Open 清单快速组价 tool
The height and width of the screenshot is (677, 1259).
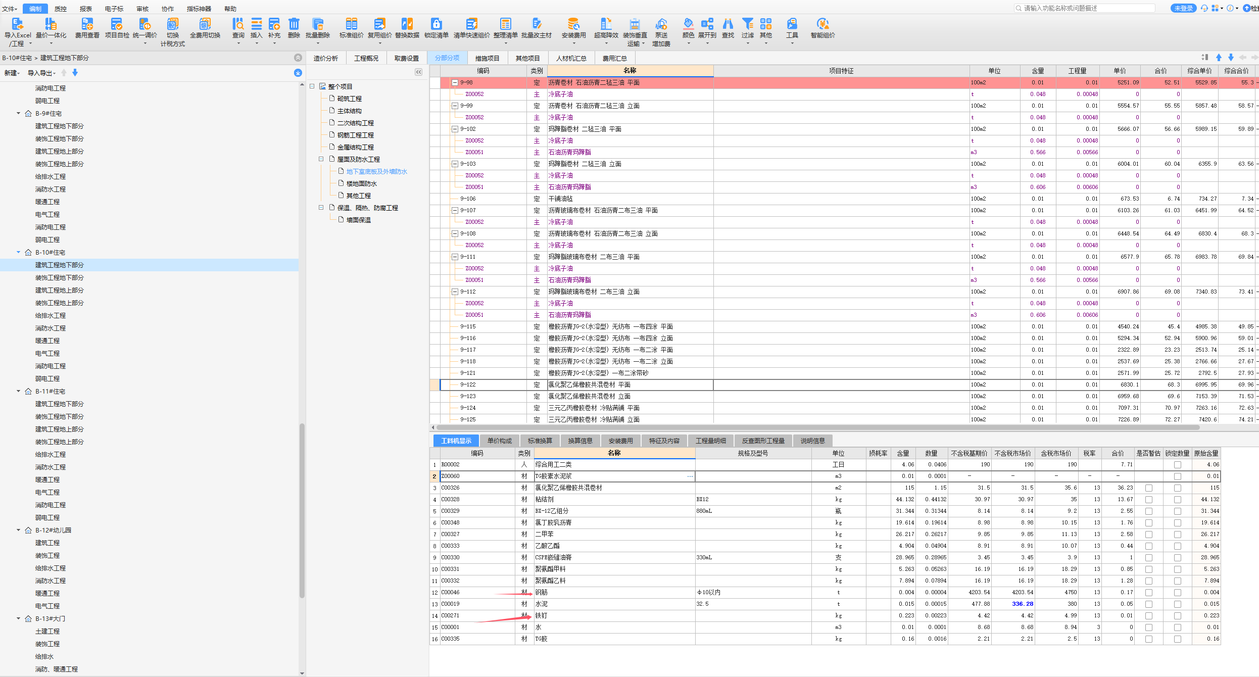coord(471,28)
